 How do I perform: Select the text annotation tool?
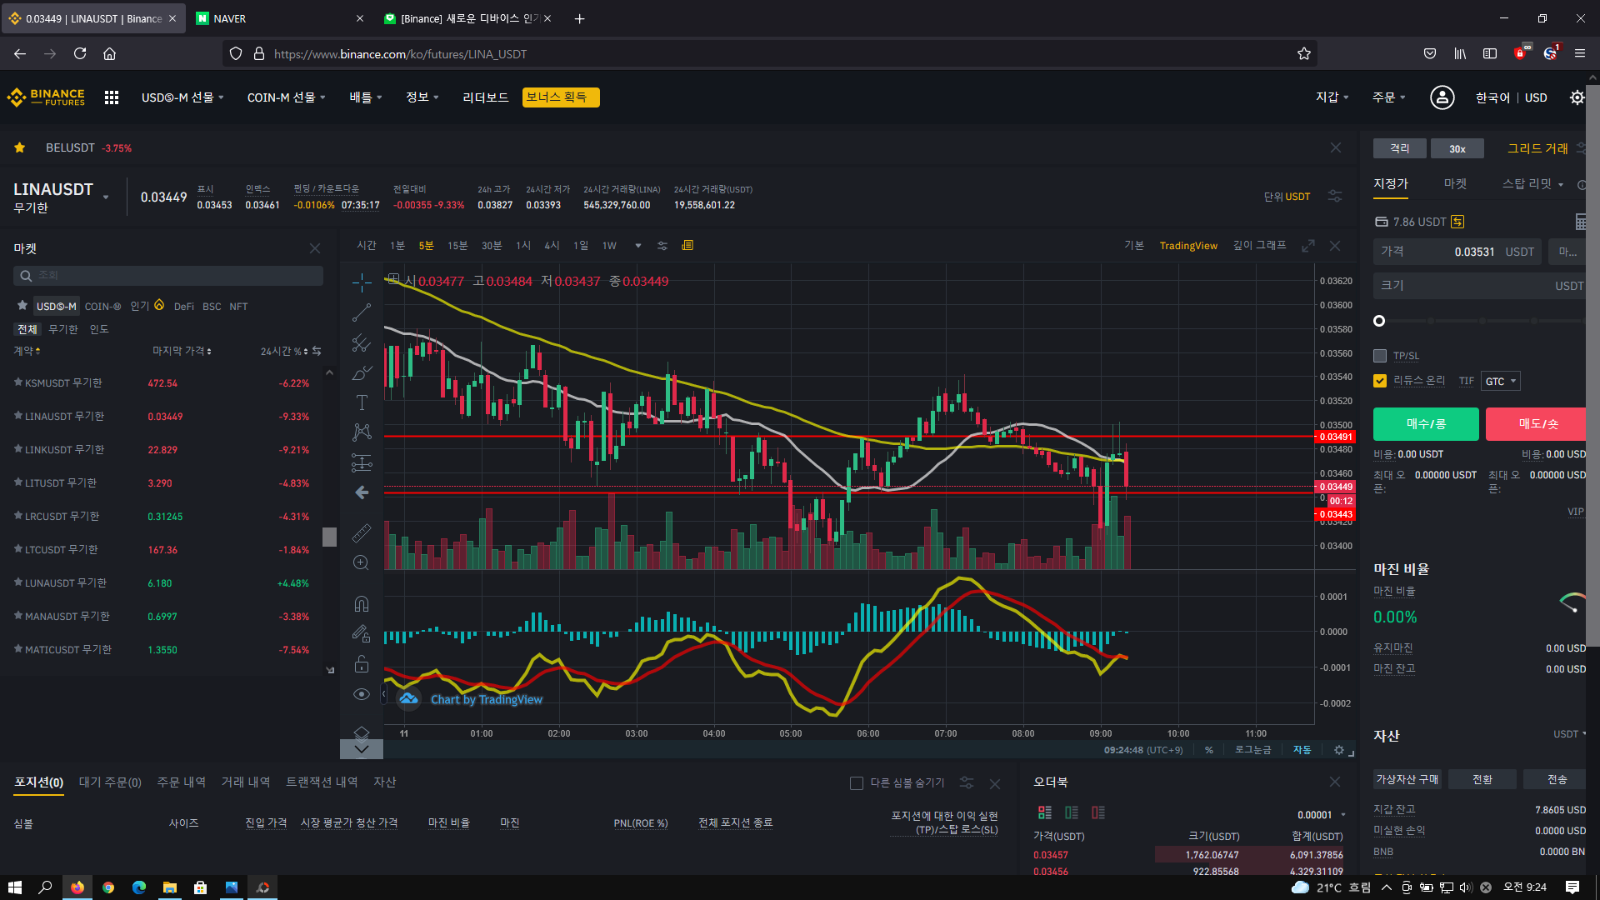362,402
